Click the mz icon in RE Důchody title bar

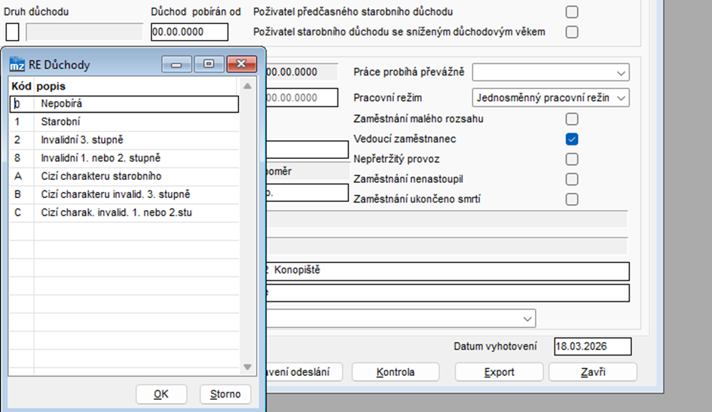pos(17,64)
